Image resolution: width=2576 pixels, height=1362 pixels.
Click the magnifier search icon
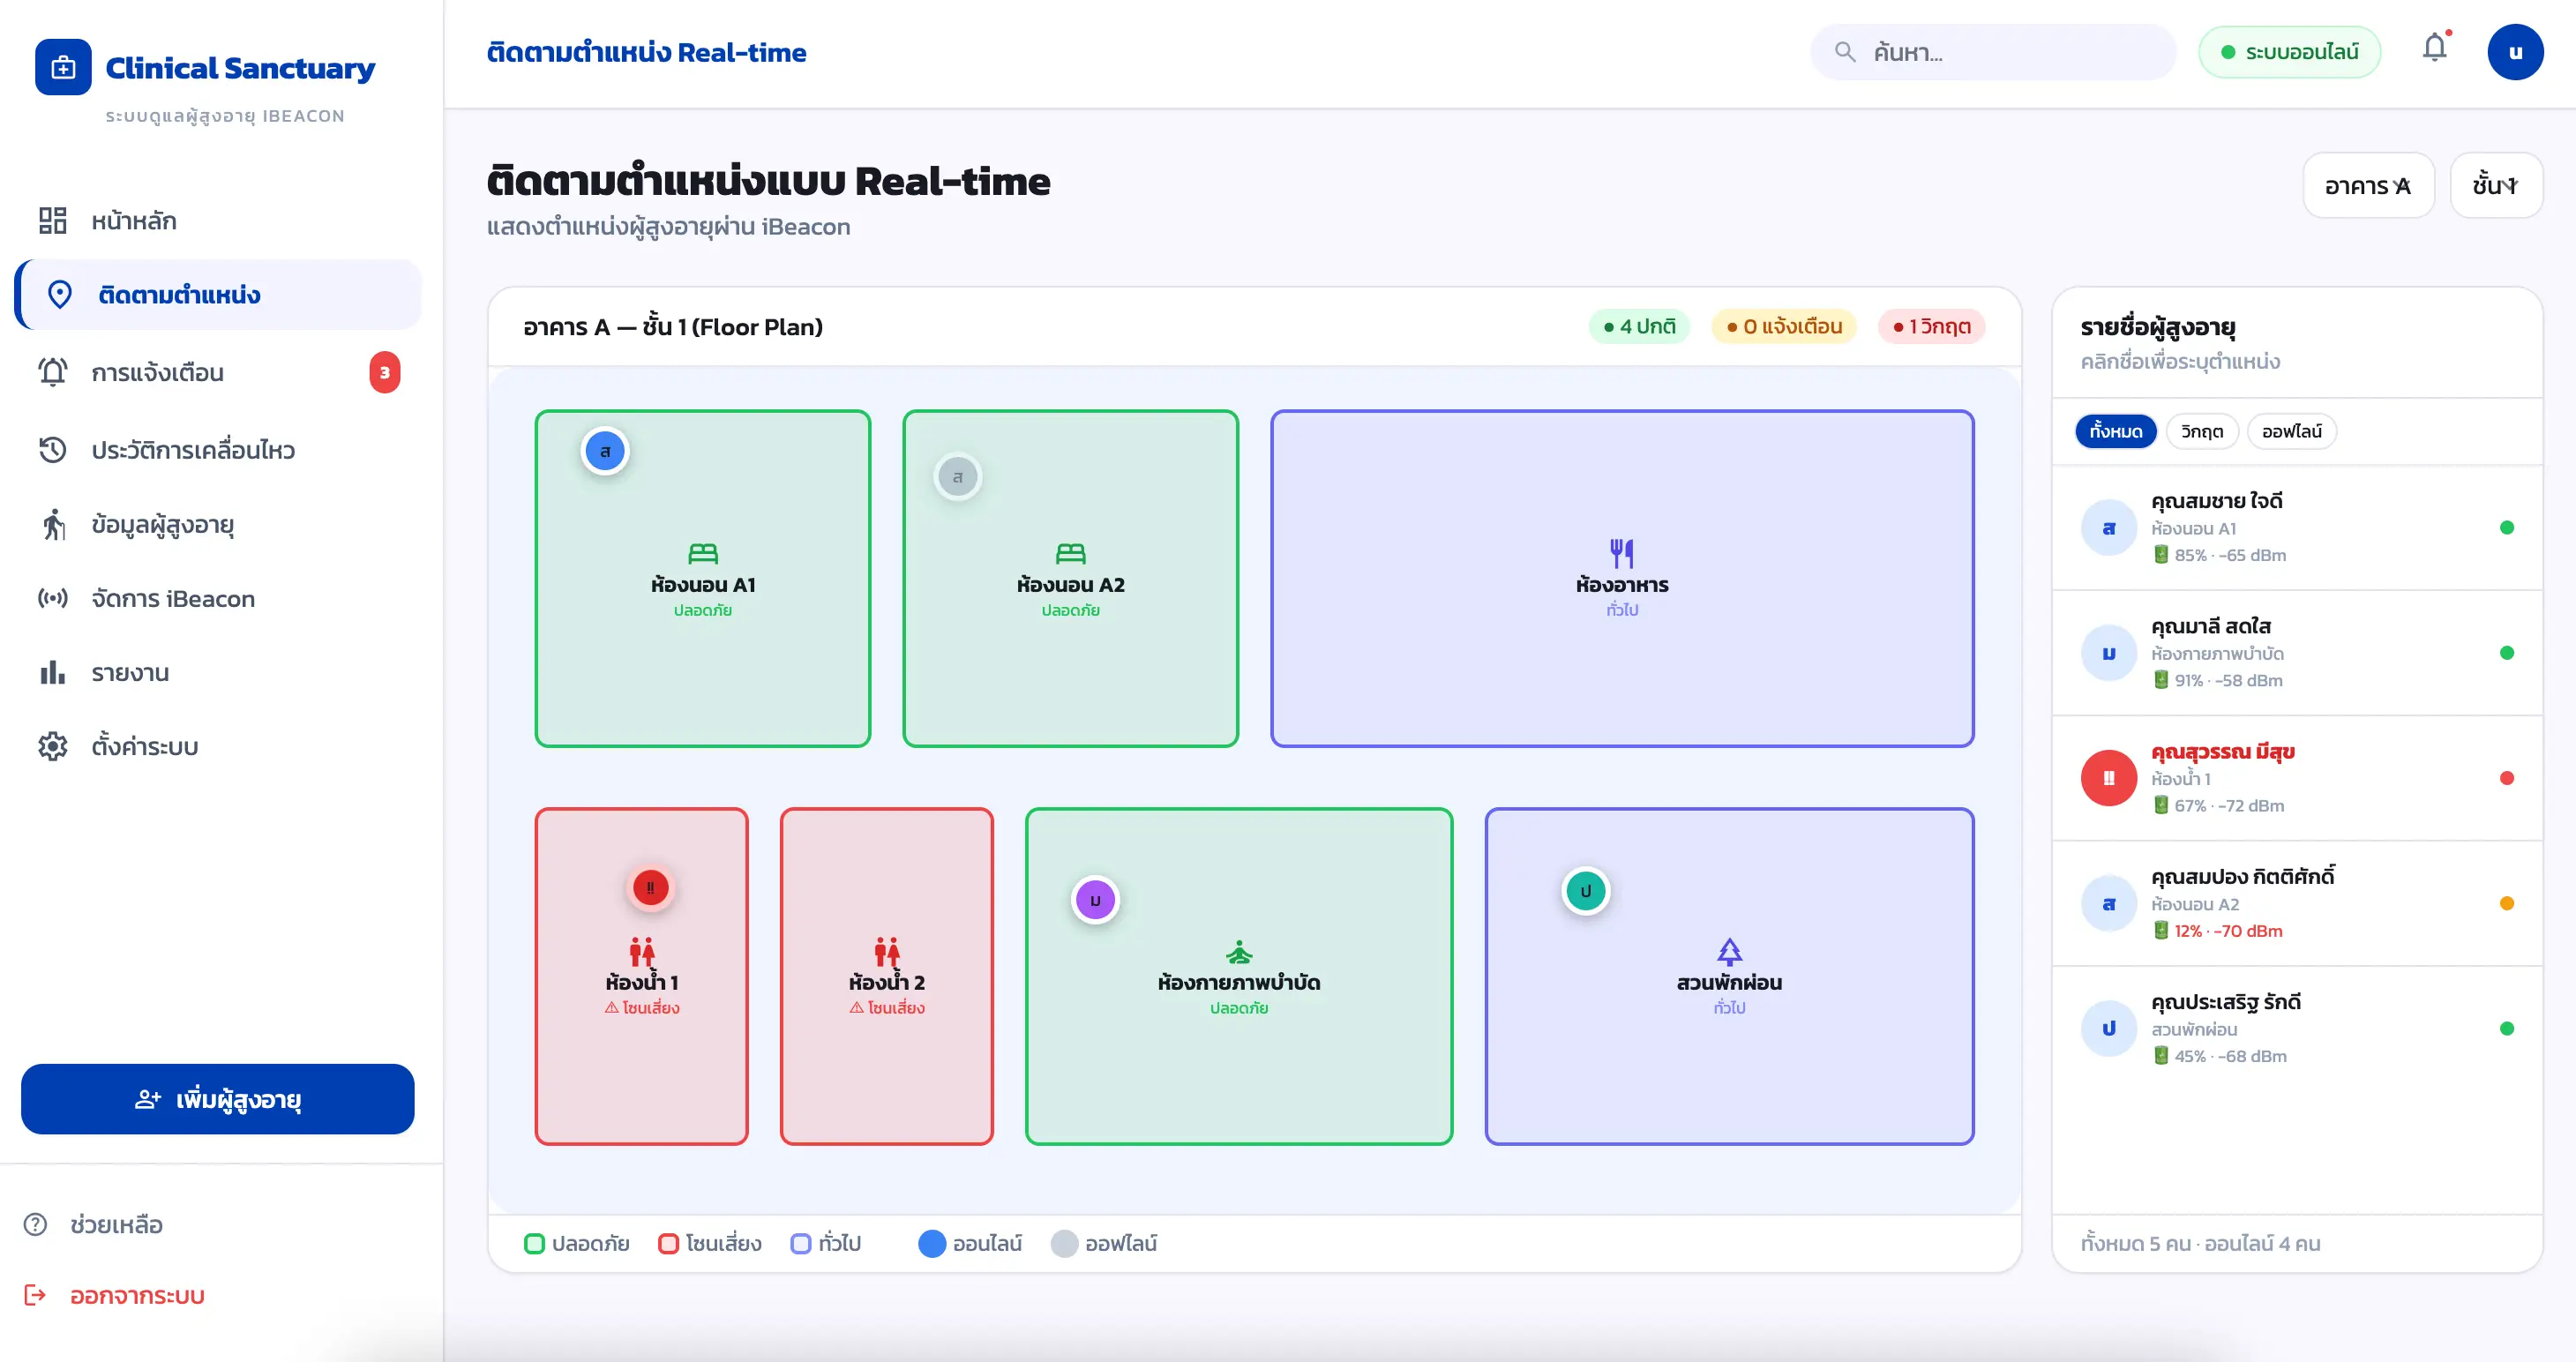pos(1845,52)
